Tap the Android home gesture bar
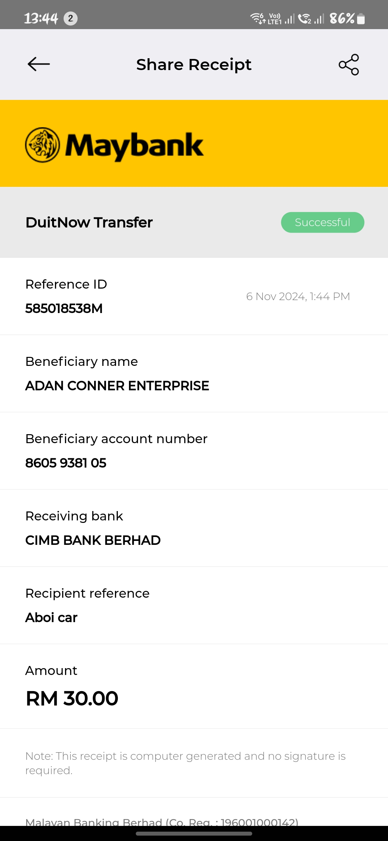 click(x=194, y=833)
